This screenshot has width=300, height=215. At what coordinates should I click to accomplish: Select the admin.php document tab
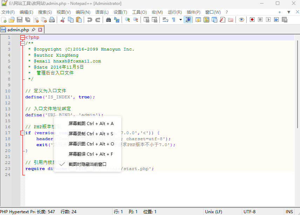[x=18, y=30]
